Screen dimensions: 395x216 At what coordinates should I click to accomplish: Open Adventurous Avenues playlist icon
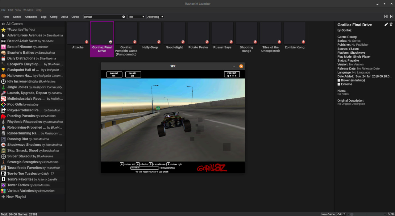pos(3,35)
